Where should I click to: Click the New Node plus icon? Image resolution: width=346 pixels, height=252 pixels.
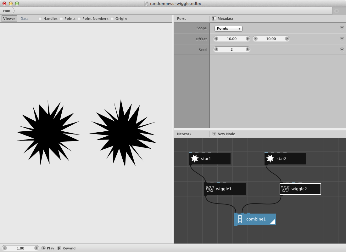click(214, 134)
